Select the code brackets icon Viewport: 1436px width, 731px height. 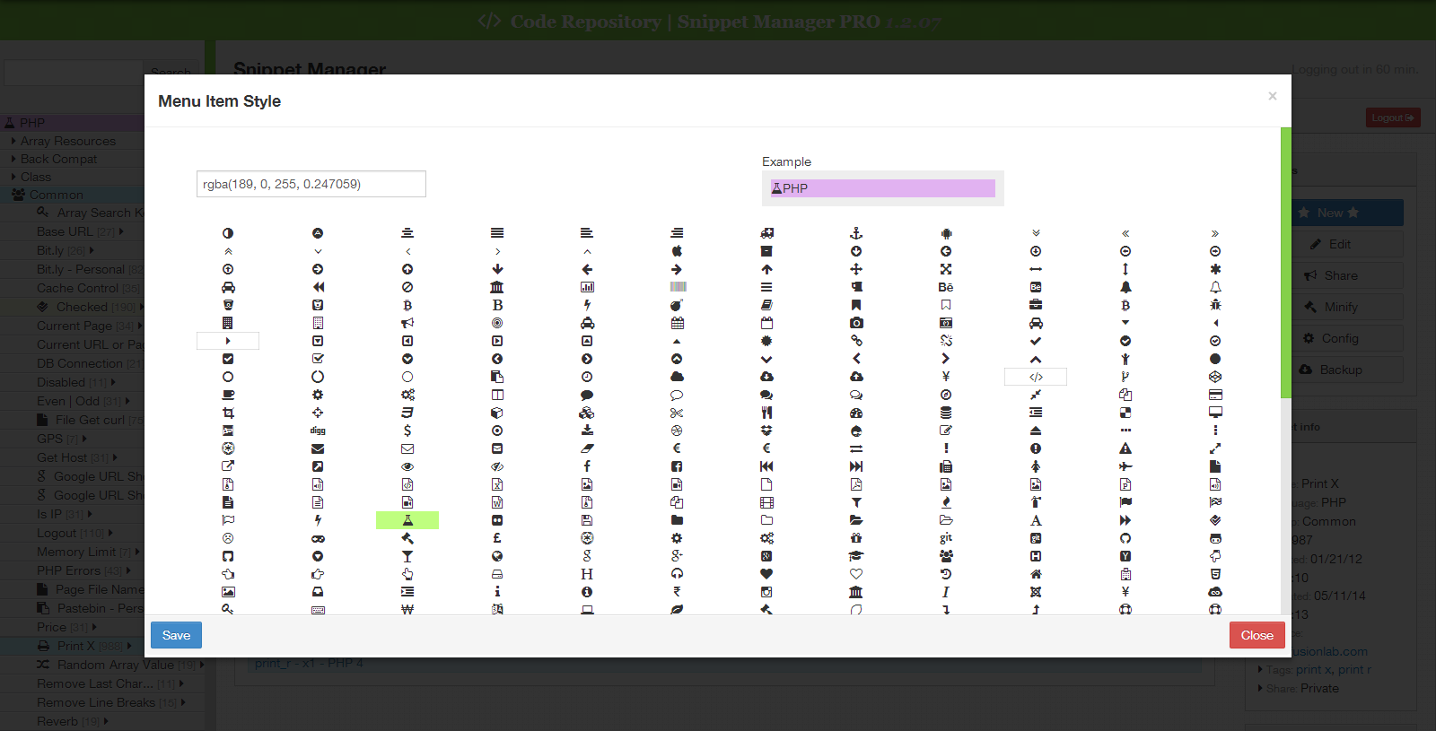coord(1036,377)
